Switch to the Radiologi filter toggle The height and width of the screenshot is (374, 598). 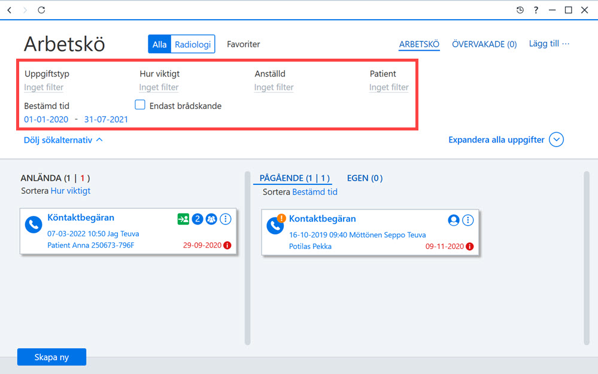pos(193,44)
